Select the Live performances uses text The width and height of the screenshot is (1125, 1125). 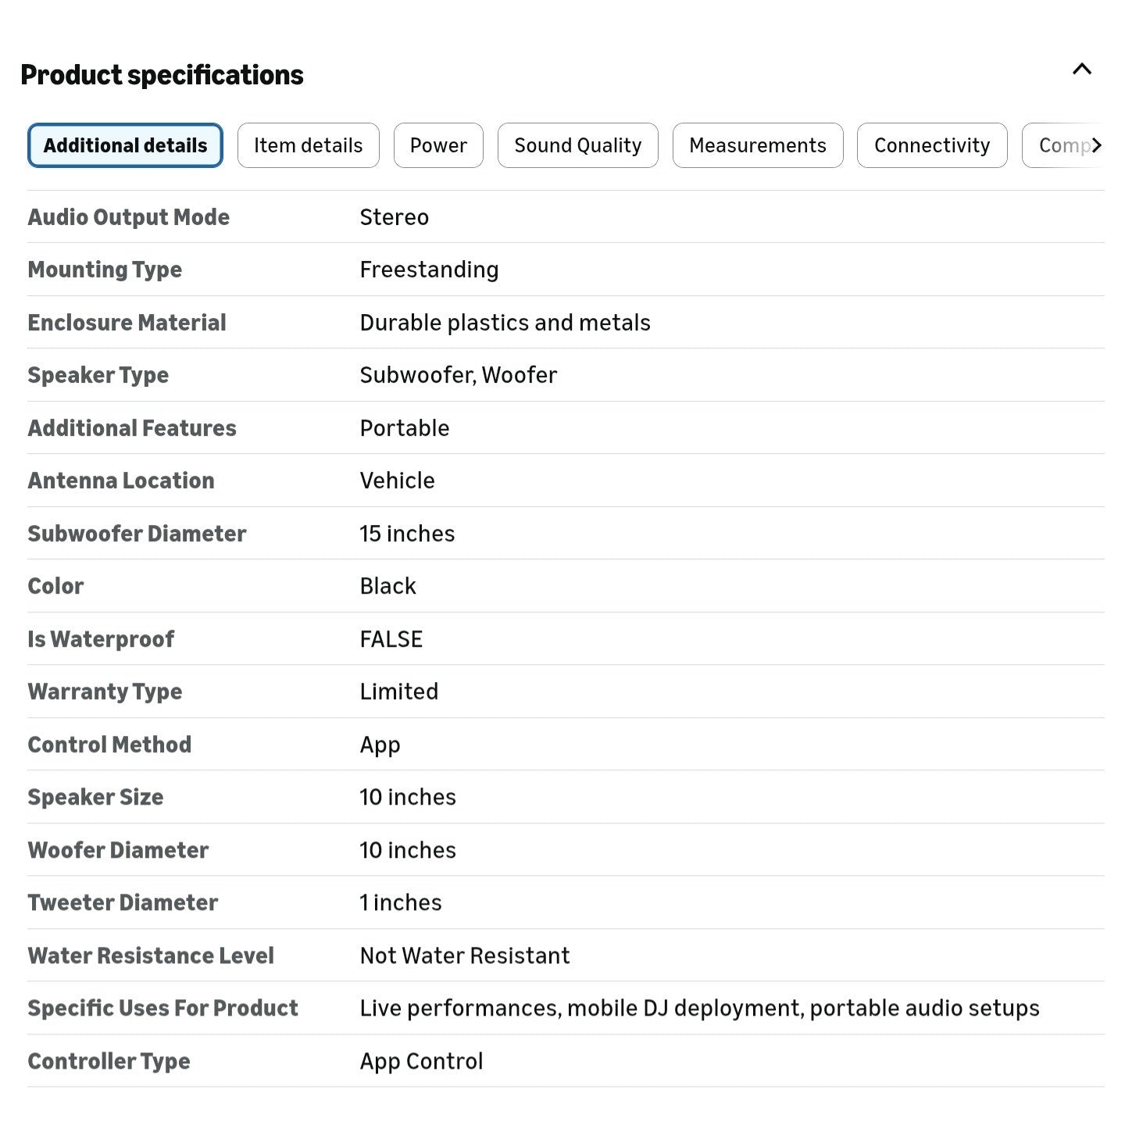(x=699, y=1008)
